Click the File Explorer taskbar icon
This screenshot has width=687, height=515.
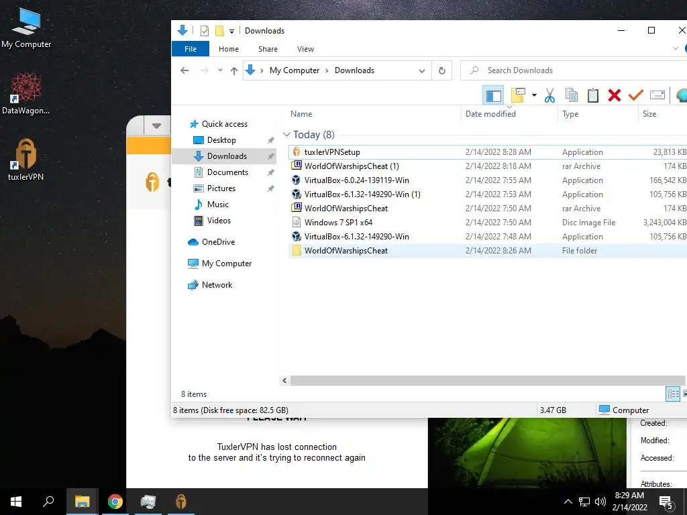click(82, 502)
